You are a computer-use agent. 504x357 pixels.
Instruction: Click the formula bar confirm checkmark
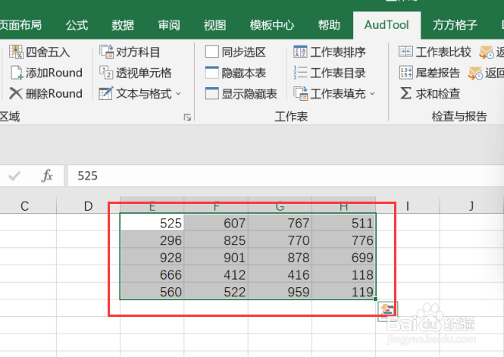click(x=14, y=176)
